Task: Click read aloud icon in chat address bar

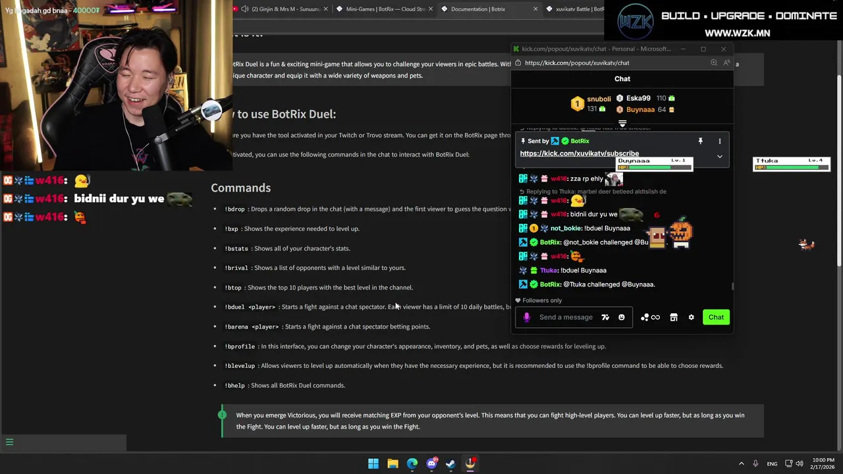Action: [726, 63]
